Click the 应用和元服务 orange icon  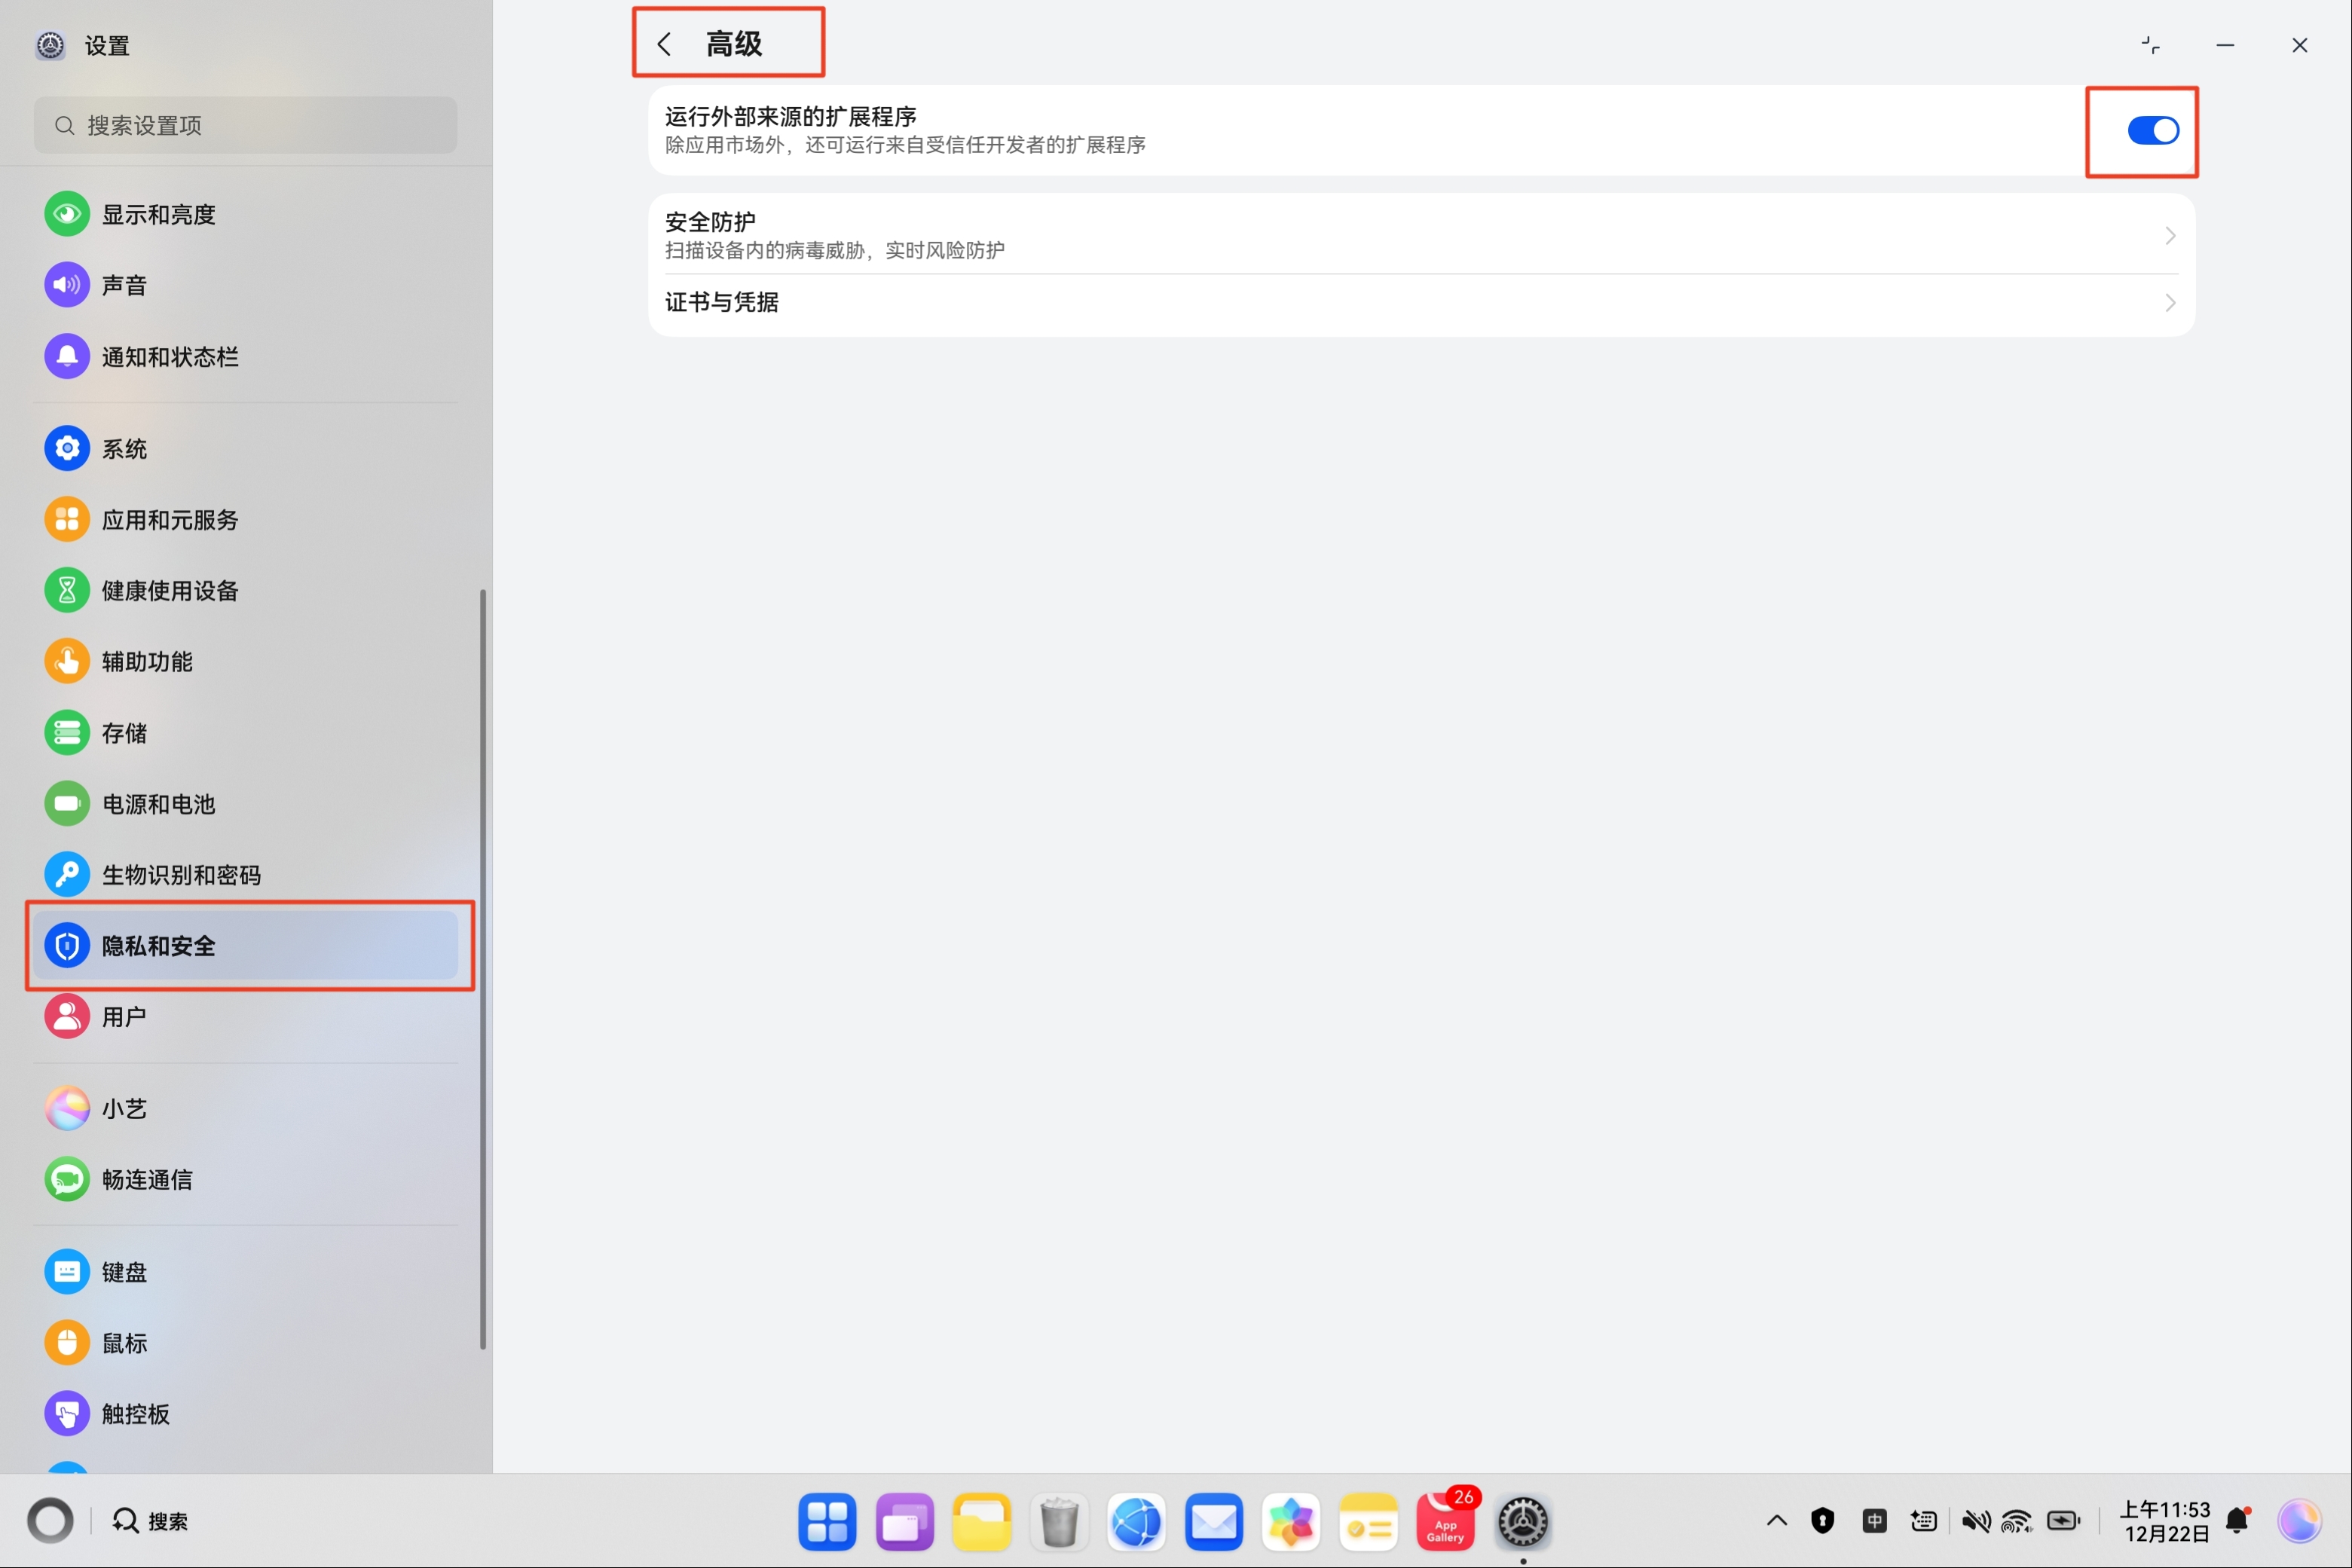tap(67, 520)
